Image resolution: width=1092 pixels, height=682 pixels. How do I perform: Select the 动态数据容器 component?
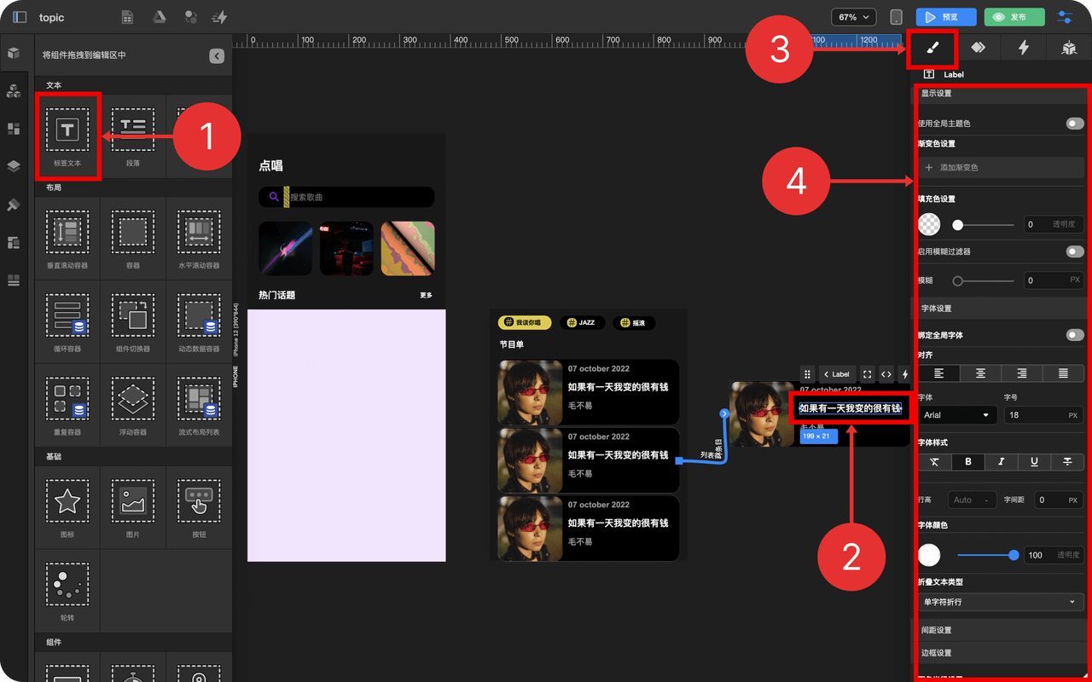click(199, 321)
